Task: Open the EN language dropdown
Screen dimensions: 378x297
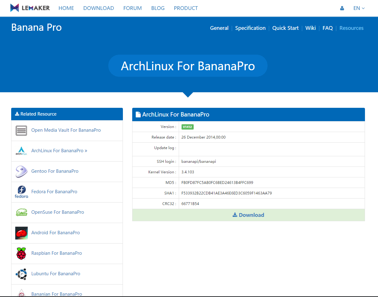Action: [x=359, y=8]
